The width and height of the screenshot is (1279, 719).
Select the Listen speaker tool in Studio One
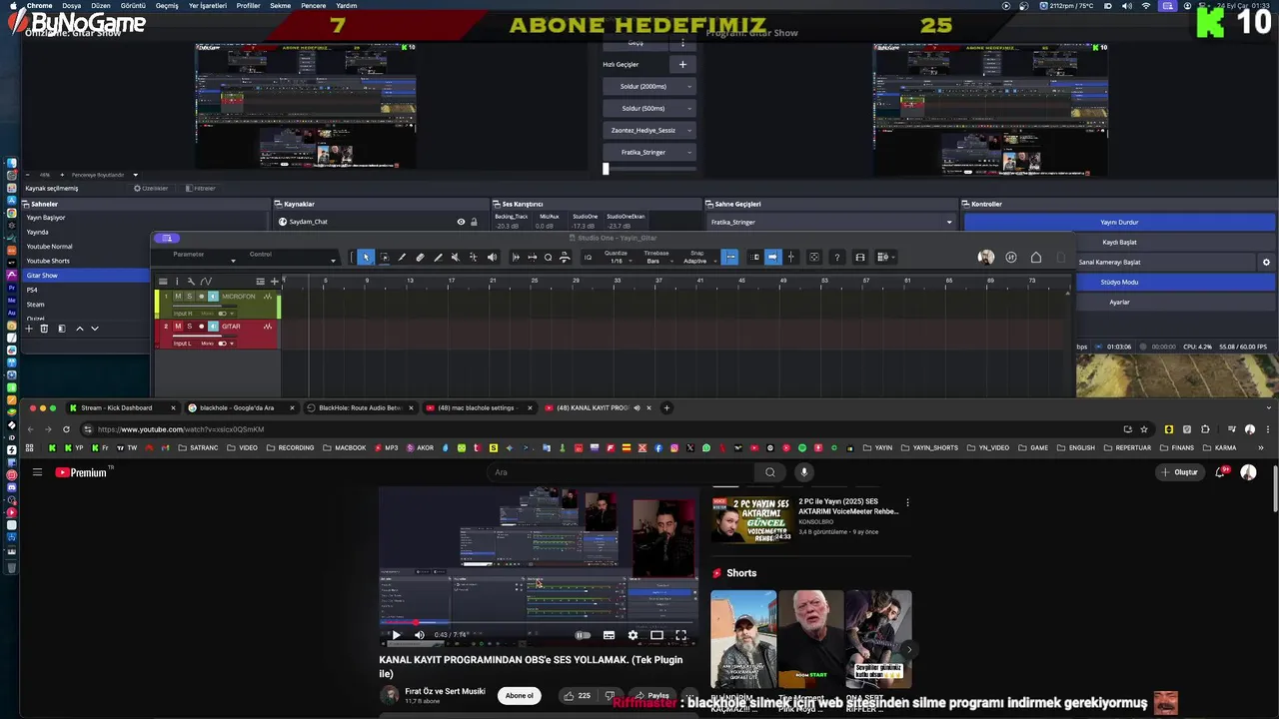pos(492,258)
